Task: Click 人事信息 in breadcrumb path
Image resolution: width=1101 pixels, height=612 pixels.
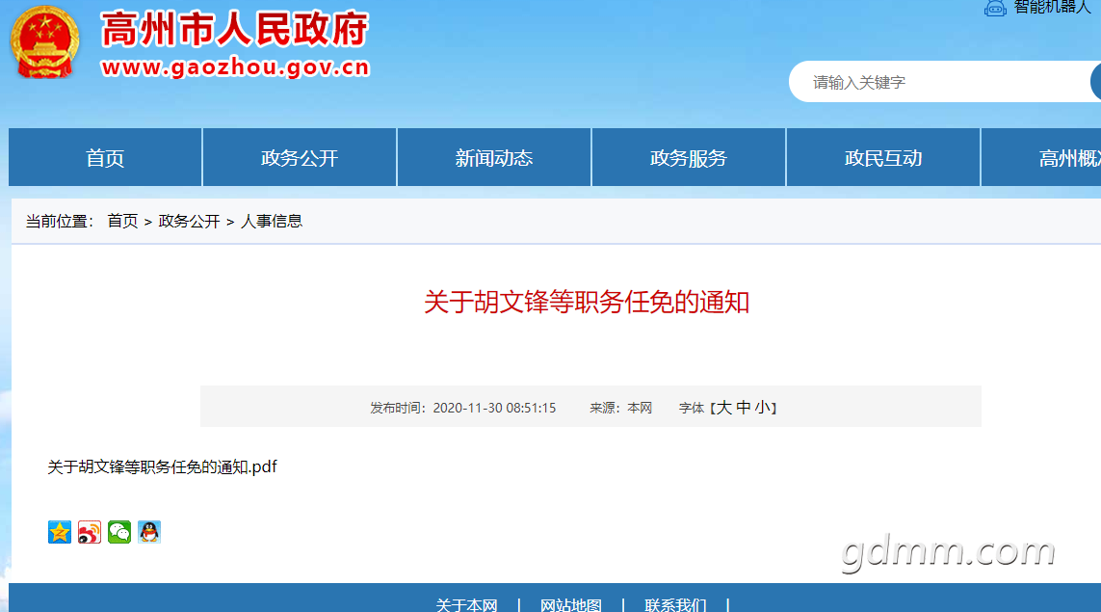Action: tap(271, 222)
